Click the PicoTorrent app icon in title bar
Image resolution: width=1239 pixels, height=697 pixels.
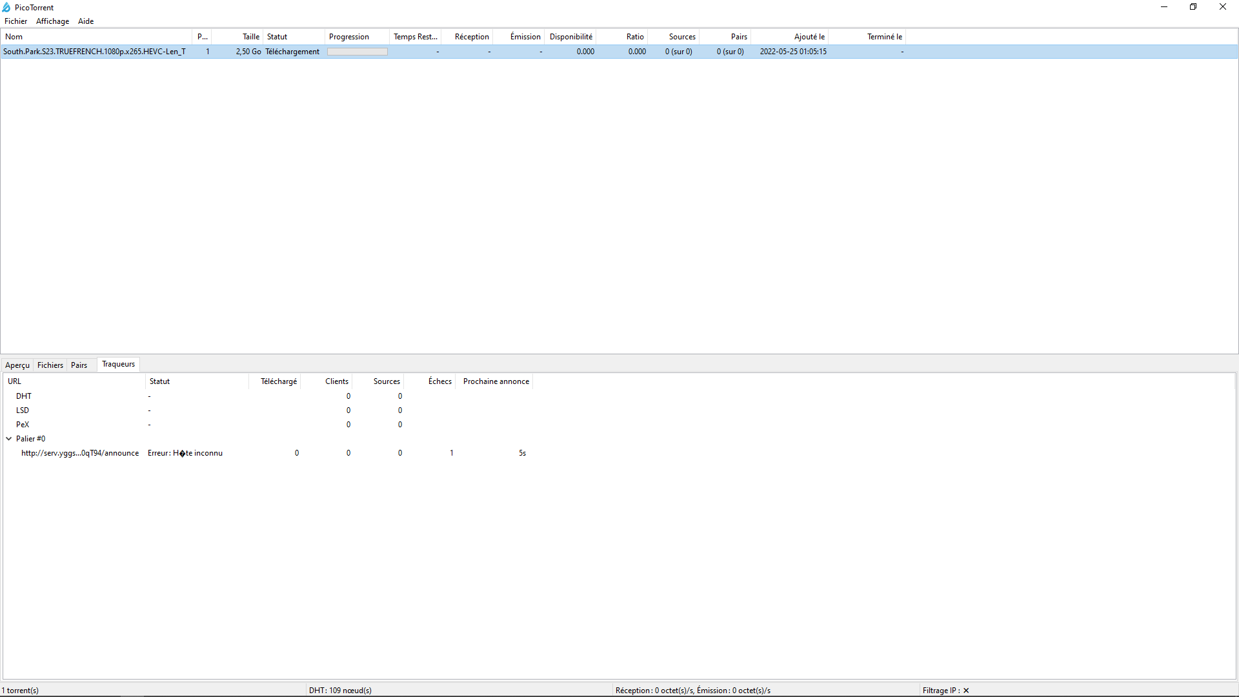click(6, 7)
